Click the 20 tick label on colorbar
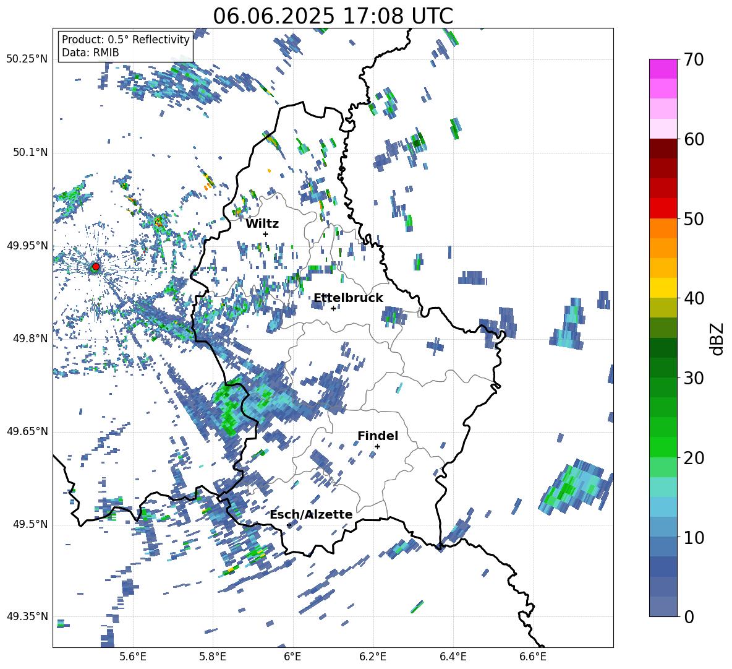The height and width of the screenshot is (669, 732). [x=694, y=457]
